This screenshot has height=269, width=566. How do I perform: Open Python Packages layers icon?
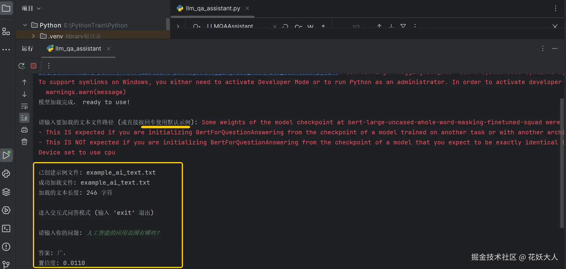[x=6, y=192]
